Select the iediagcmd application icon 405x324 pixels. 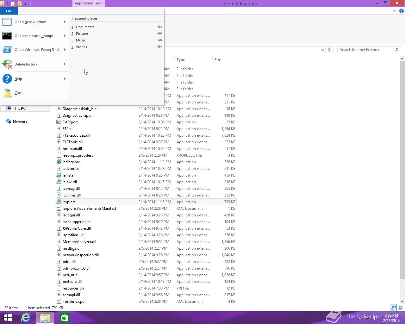[x=59, y=162]
